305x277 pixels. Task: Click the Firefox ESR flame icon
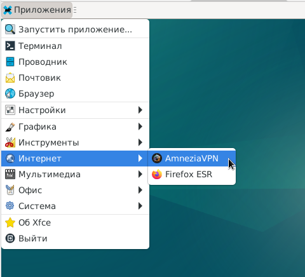[157, 174]
